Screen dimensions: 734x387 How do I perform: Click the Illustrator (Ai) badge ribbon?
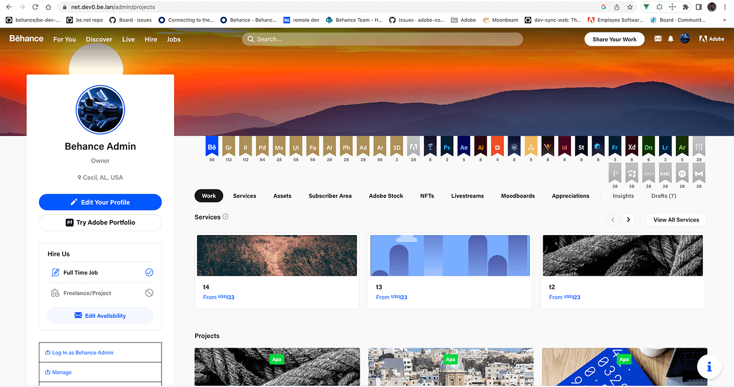pyautogui.click(x=480, y=147)
